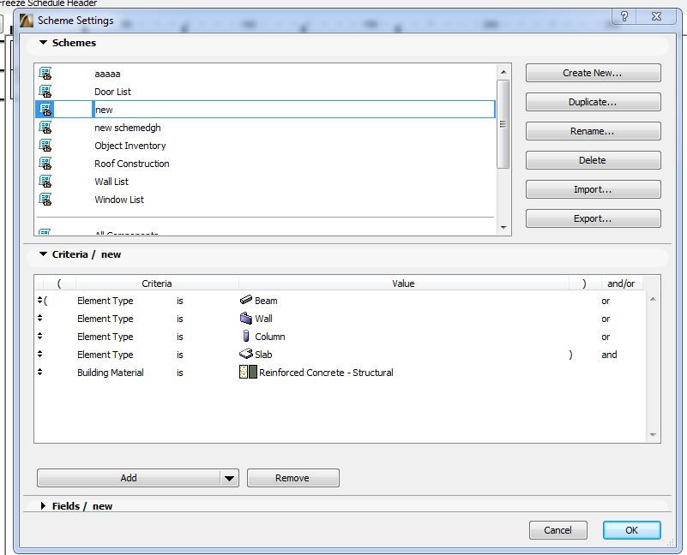Click the schemes list down arrow
The height and width of the screenshot is (555, 687).
[503, 228]
